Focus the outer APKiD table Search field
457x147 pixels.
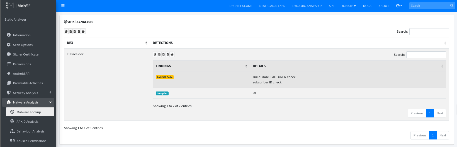429,32
